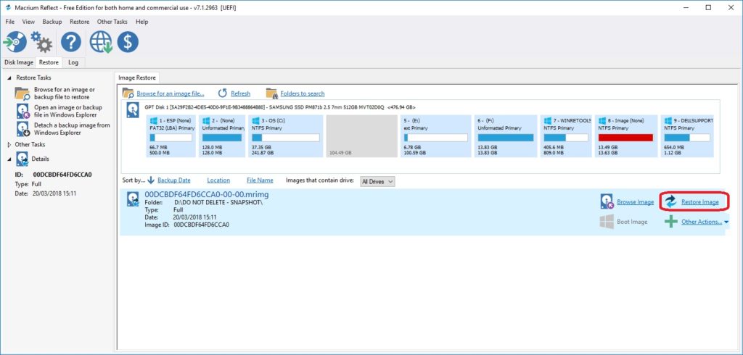Click the globe download update icon
The width and height of the screenshot is (743, 355).
click(x=100, y=42)
